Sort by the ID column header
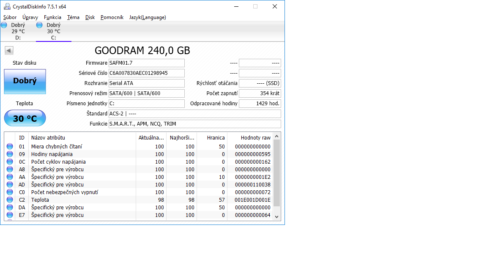Viewport: 487px width, 274px height. tap(22, 137)
